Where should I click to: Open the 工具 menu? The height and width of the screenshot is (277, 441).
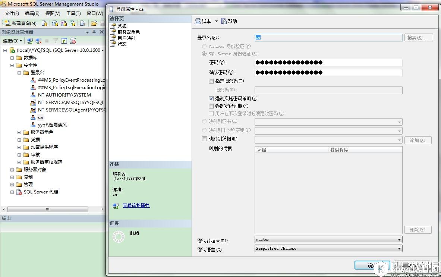[73, 13]
